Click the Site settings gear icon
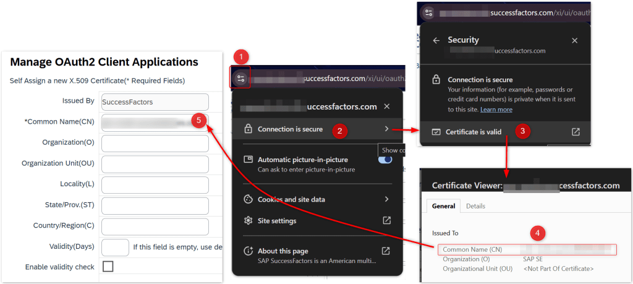The height and width of the screenshot is (284, 633). [x=248, y=221]
